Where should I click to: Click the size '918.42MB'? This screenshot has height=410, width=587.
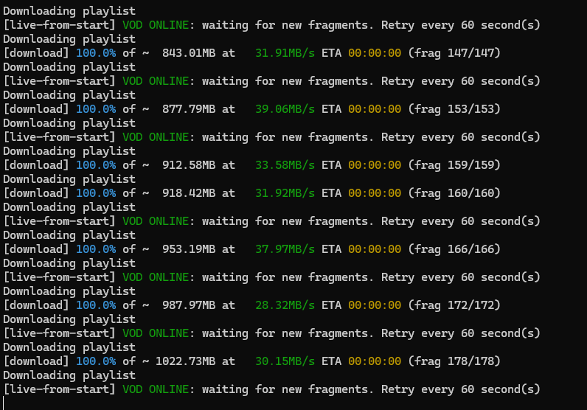pyautogui.click(x=189, y=193)
